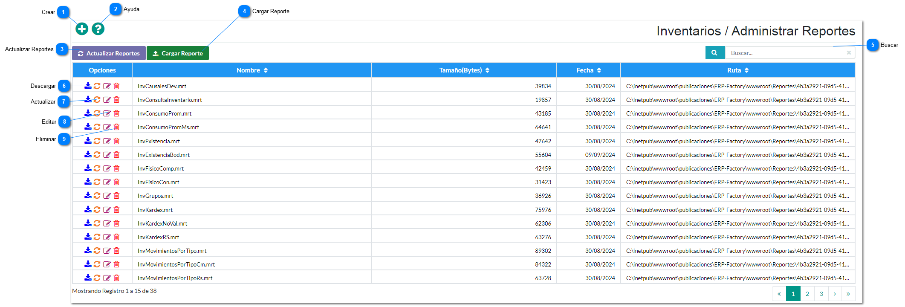Edit InvKardexNoVal.mrt report
Image resolution: width=905 pixels, height=307 pixels.
(107, 223)
